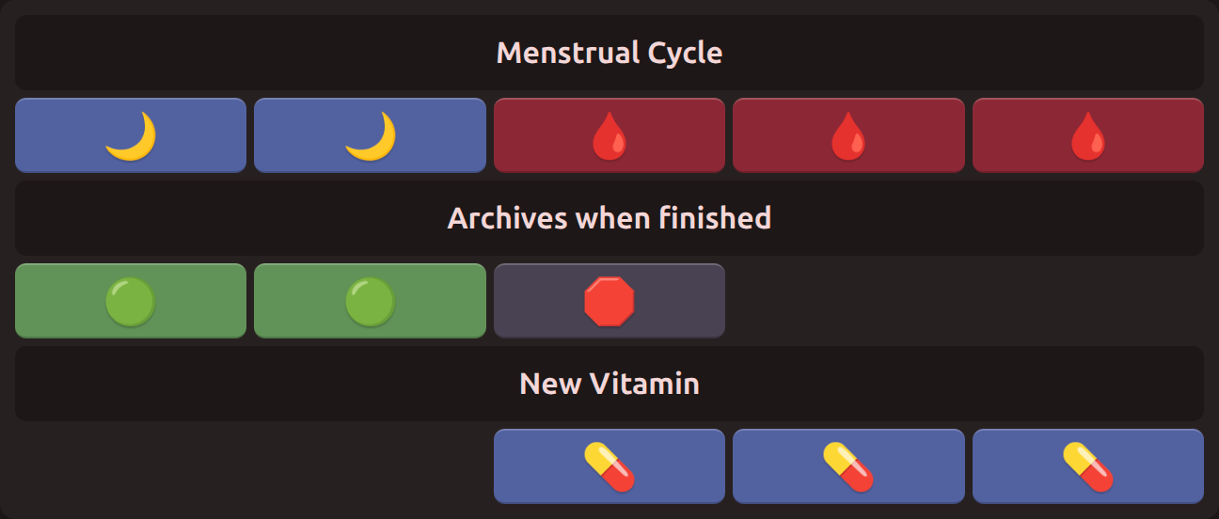The image size is (1219, 519).
Task: Click the last empty slot in Archives row
Action: point(1088,301)
